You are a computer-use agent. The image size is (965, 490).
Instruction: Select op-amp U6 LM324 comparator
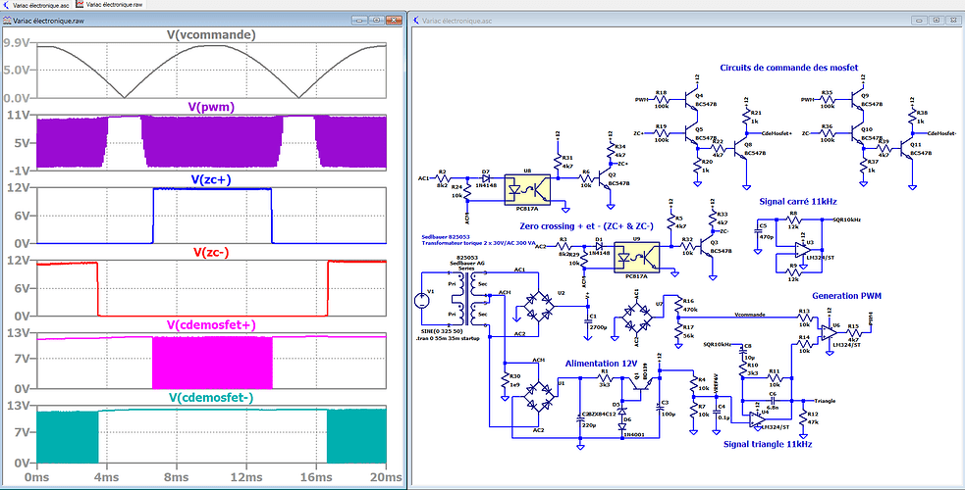pos(829,333)
